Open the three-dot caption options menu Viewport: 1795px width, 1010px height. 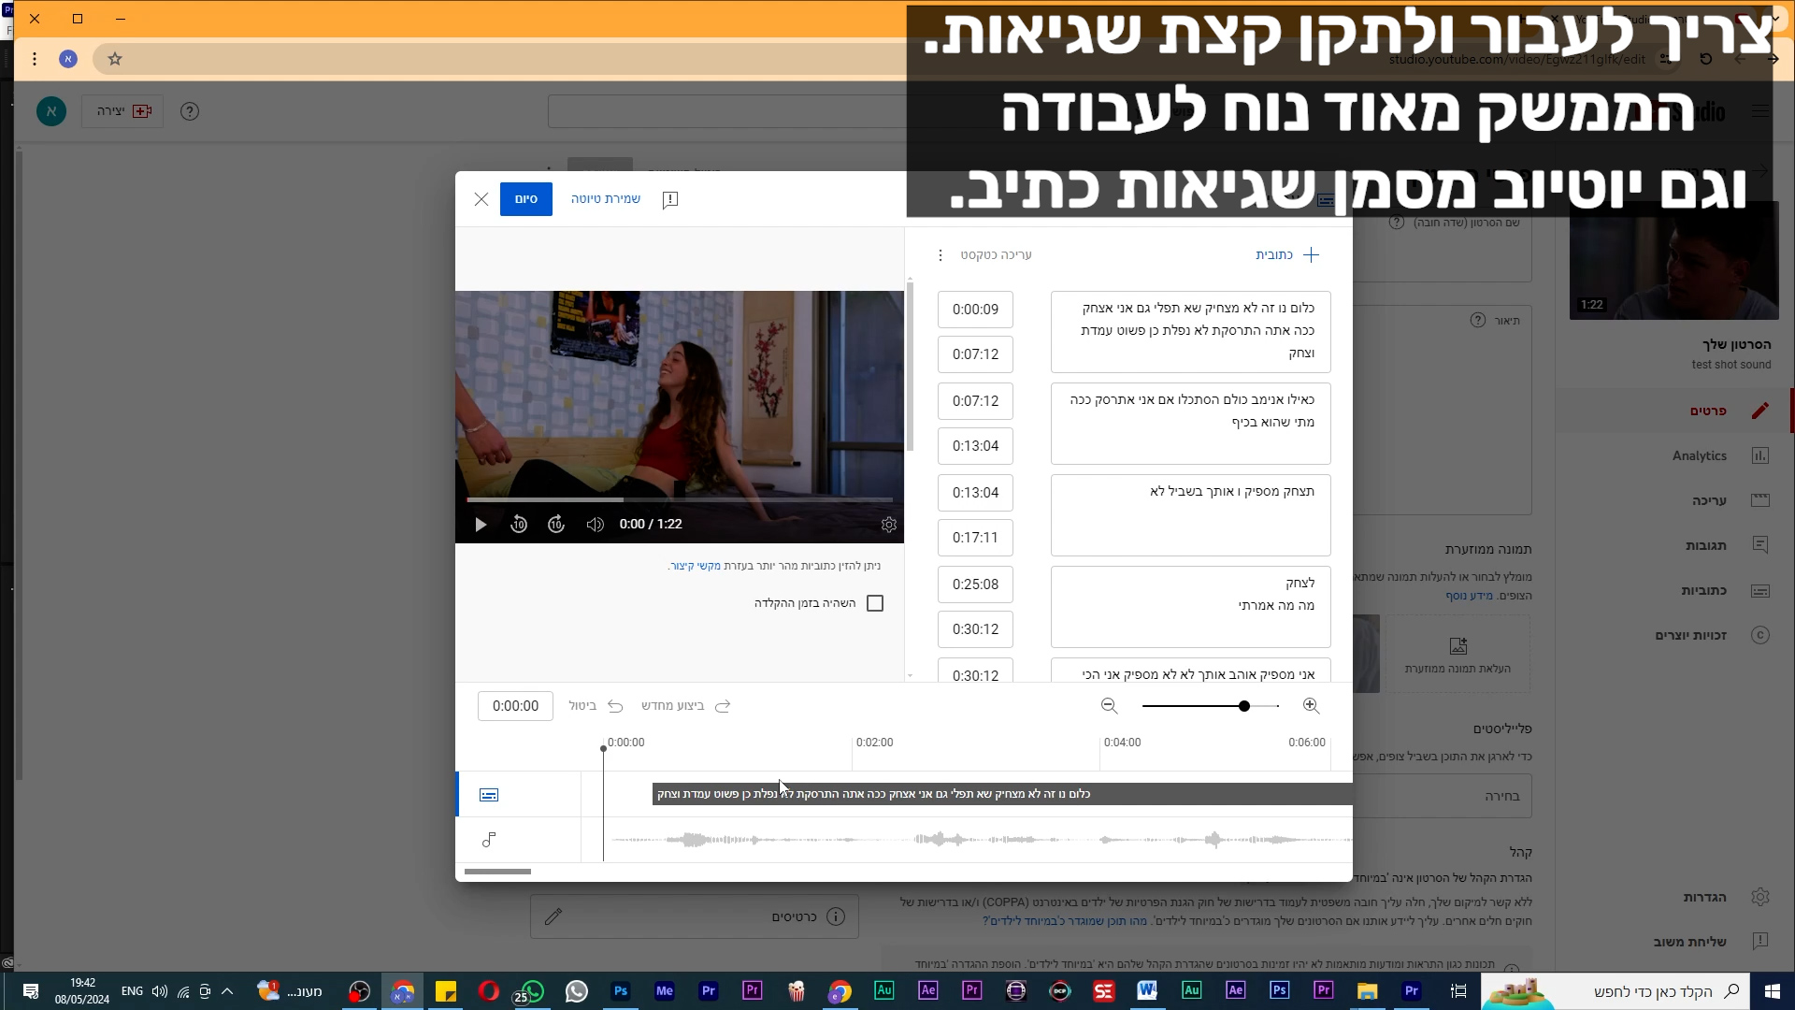click(x=941, y=255)
